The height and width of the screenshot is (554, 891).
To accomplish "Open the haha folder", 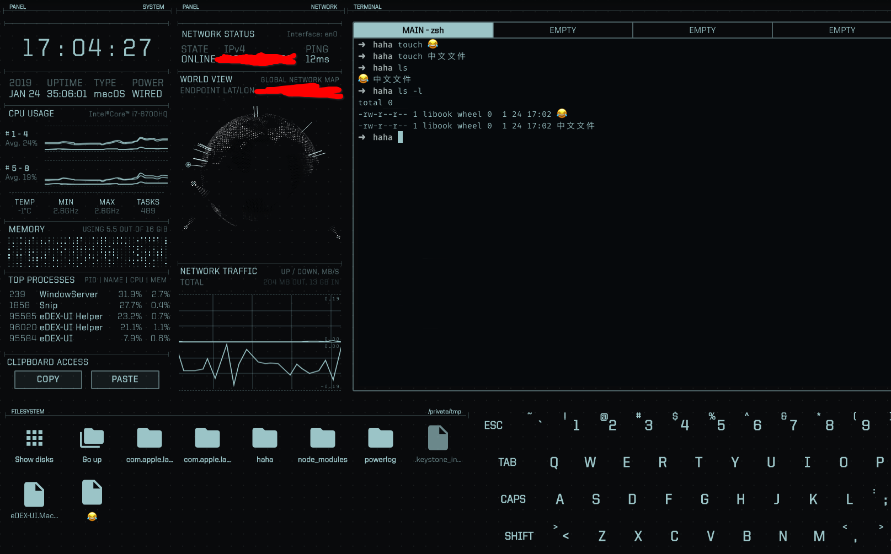I will point(265,438).
